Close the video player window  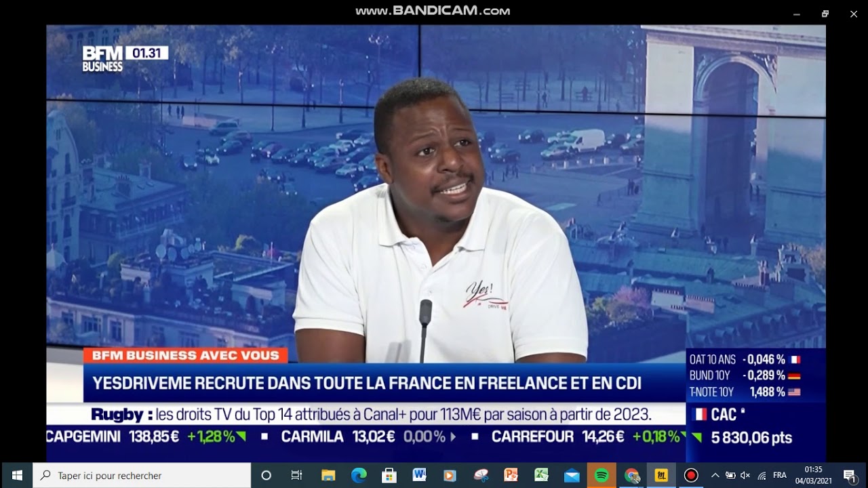click(854, 14)
